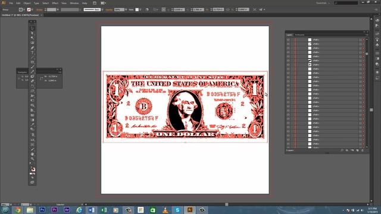Open the graphic Style dropdown
381x214 pixels.
tap(140, 10)
